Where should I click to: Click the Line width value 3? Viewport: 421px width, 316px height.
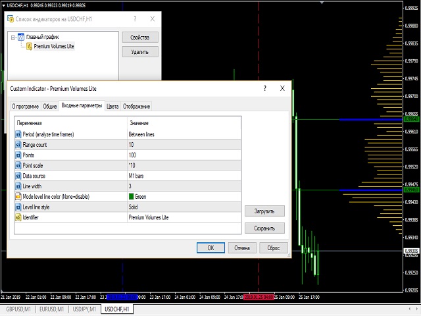[130, 186]
